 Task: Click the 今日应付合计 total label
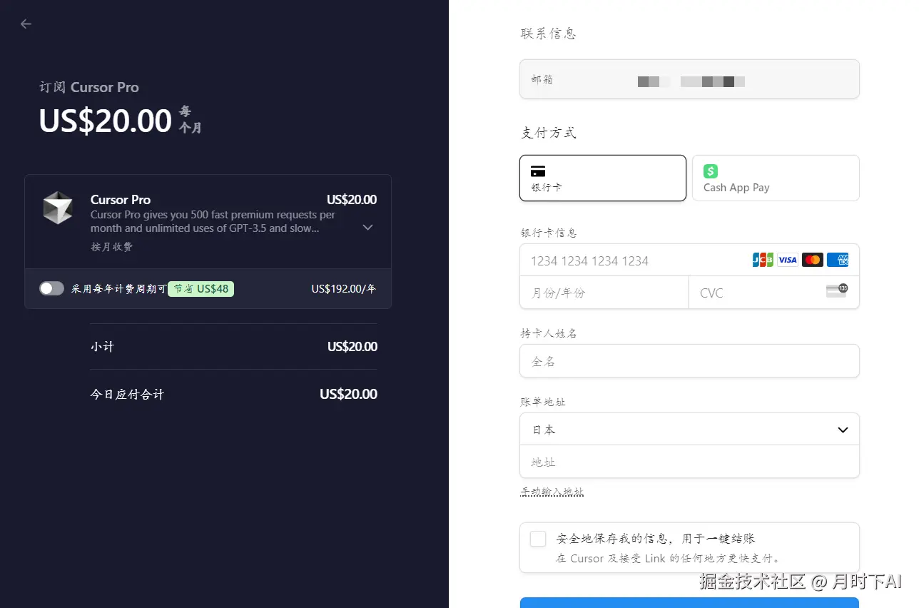click(x=127, y=394)
